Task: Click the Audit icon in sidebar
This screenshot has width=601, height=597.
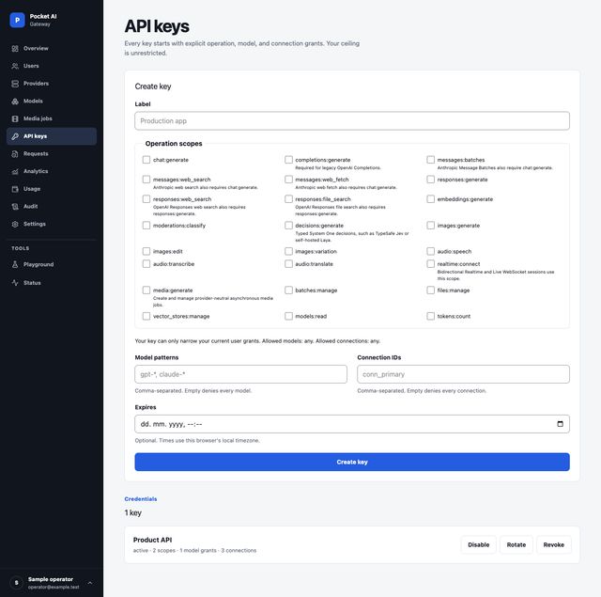Action: point(15,207)
